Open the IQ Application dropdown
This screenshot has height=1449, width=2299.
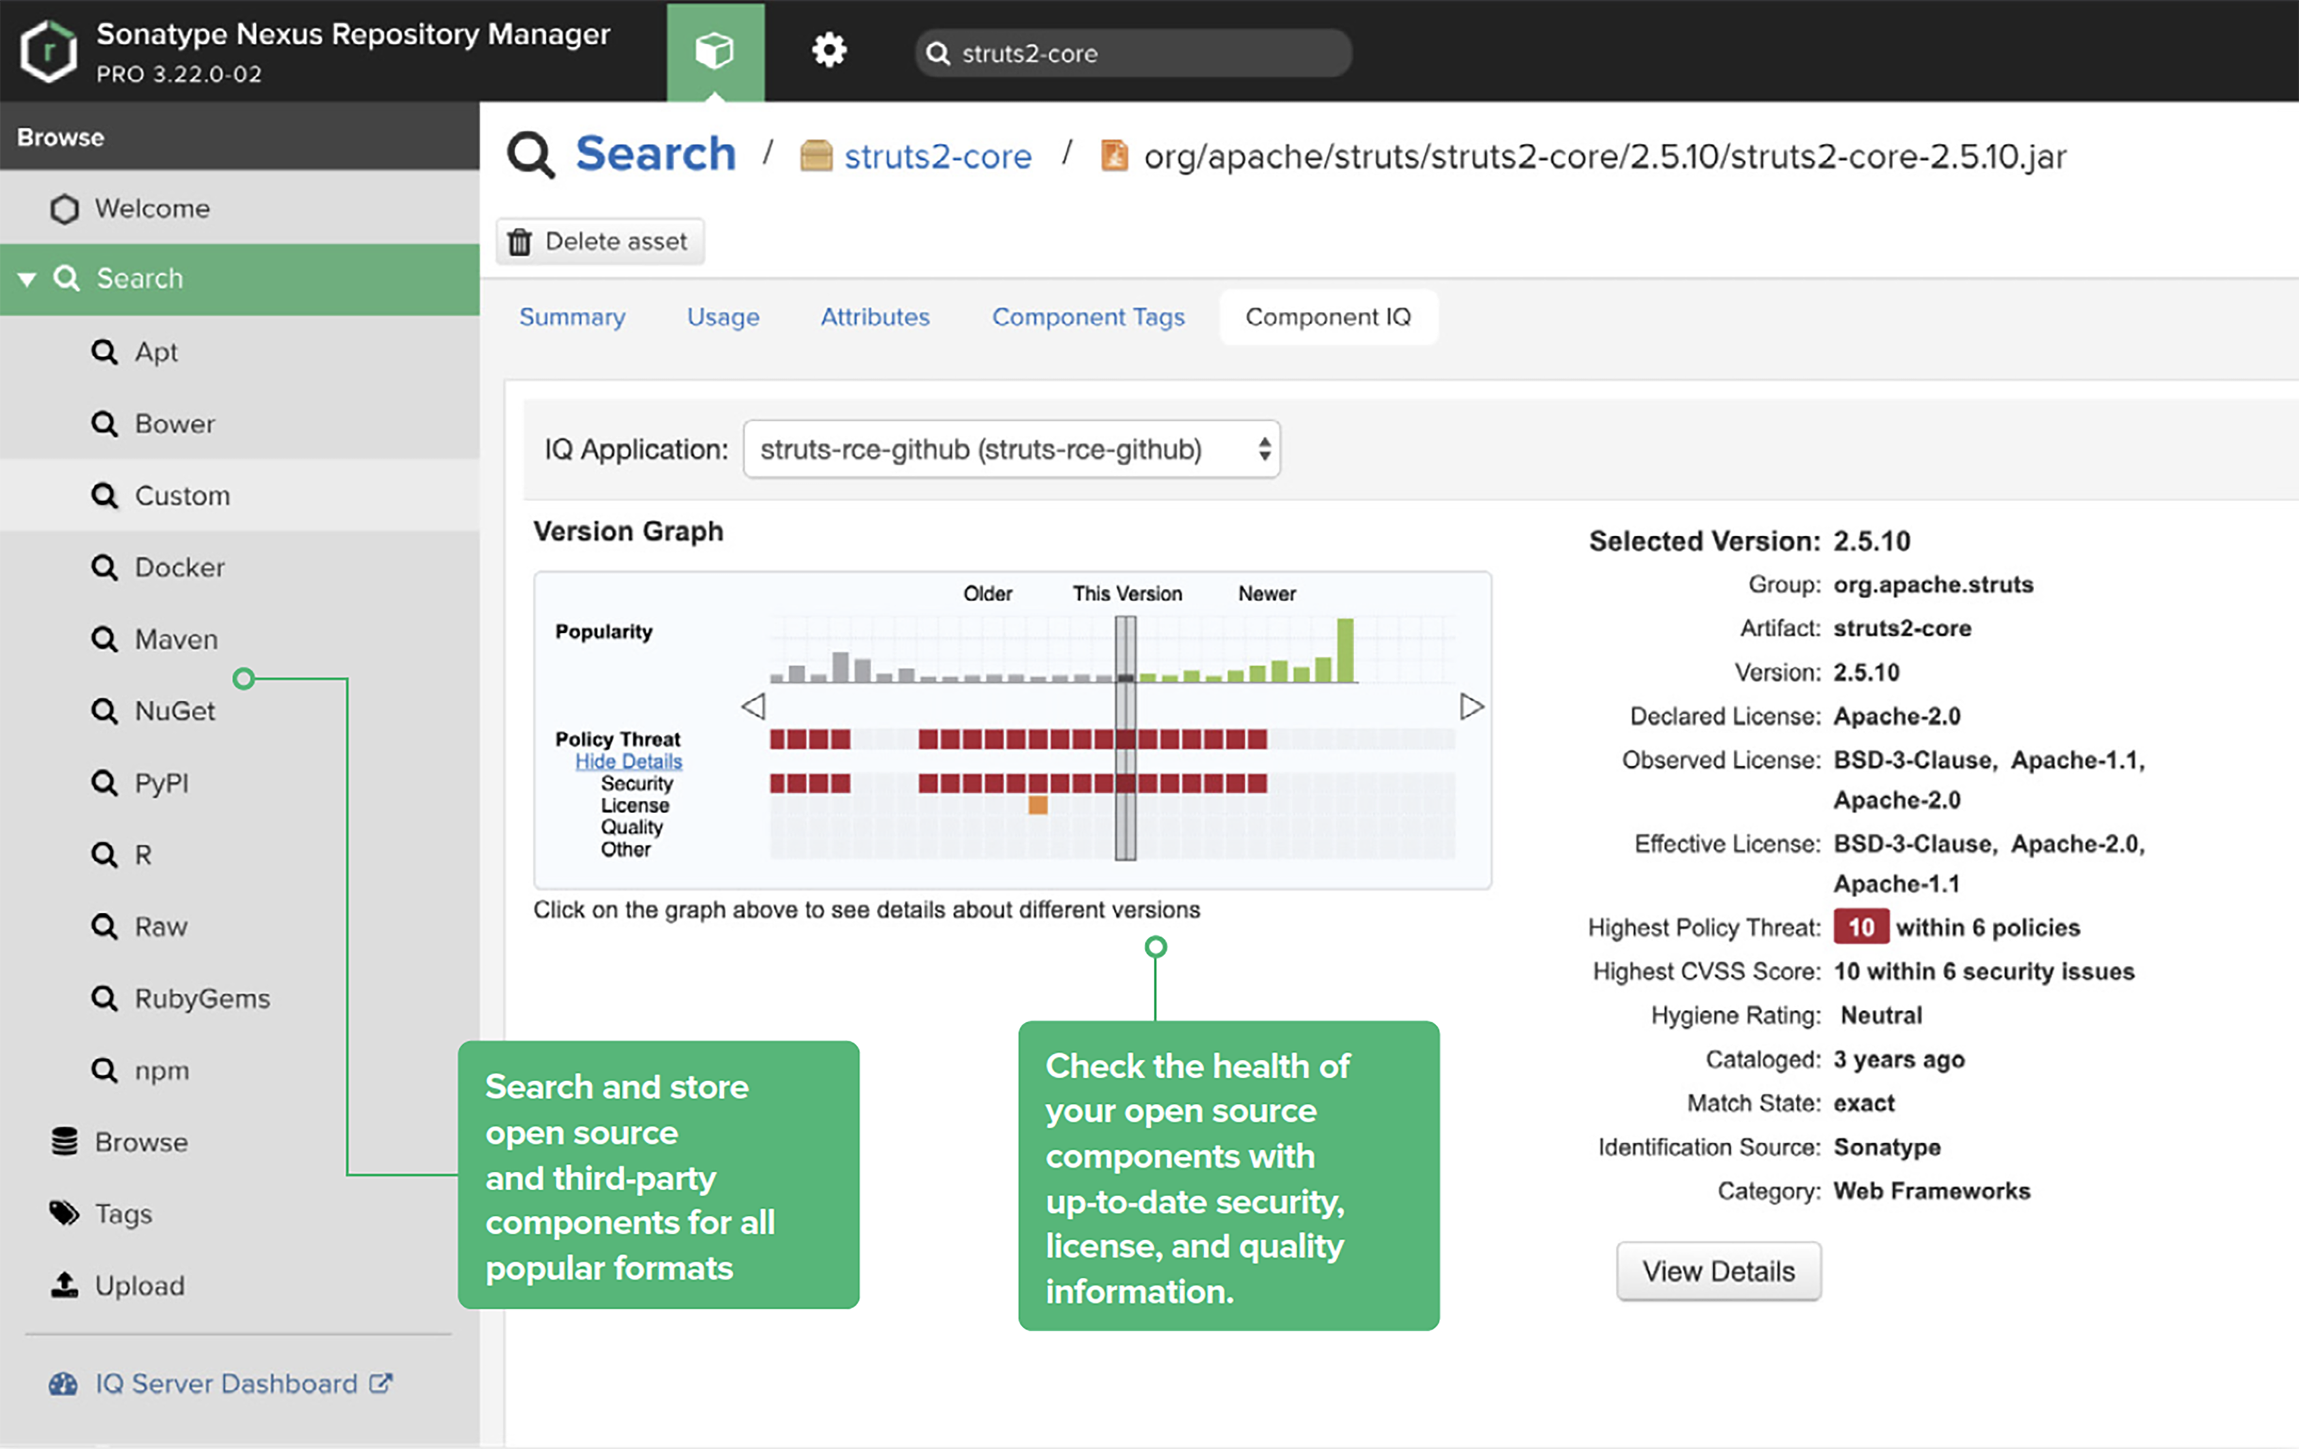(x=1011, y=449)
